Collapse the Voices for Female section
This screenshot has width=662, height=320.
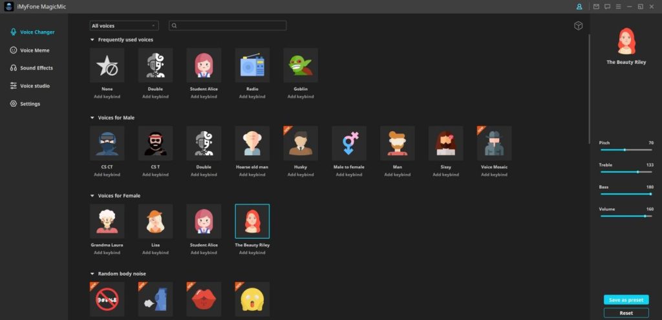pyautogui.click(x=92, y=196)
